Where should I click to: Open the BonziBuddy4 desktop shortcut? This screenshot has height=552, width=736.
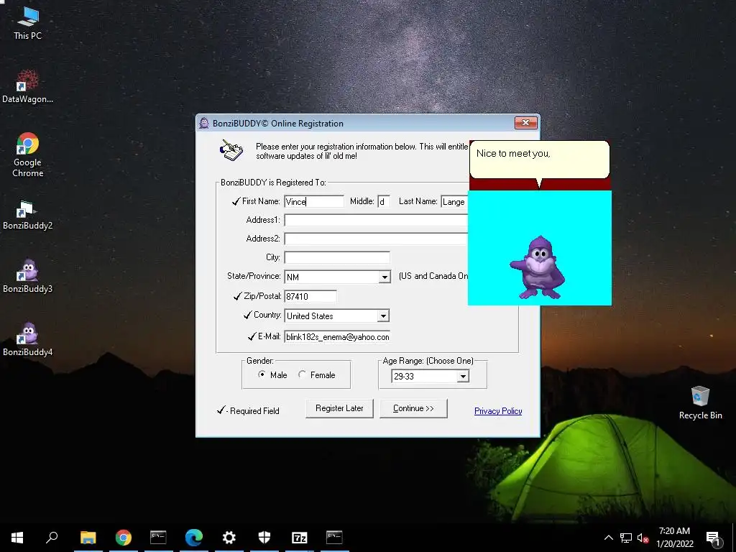(27, 340)
